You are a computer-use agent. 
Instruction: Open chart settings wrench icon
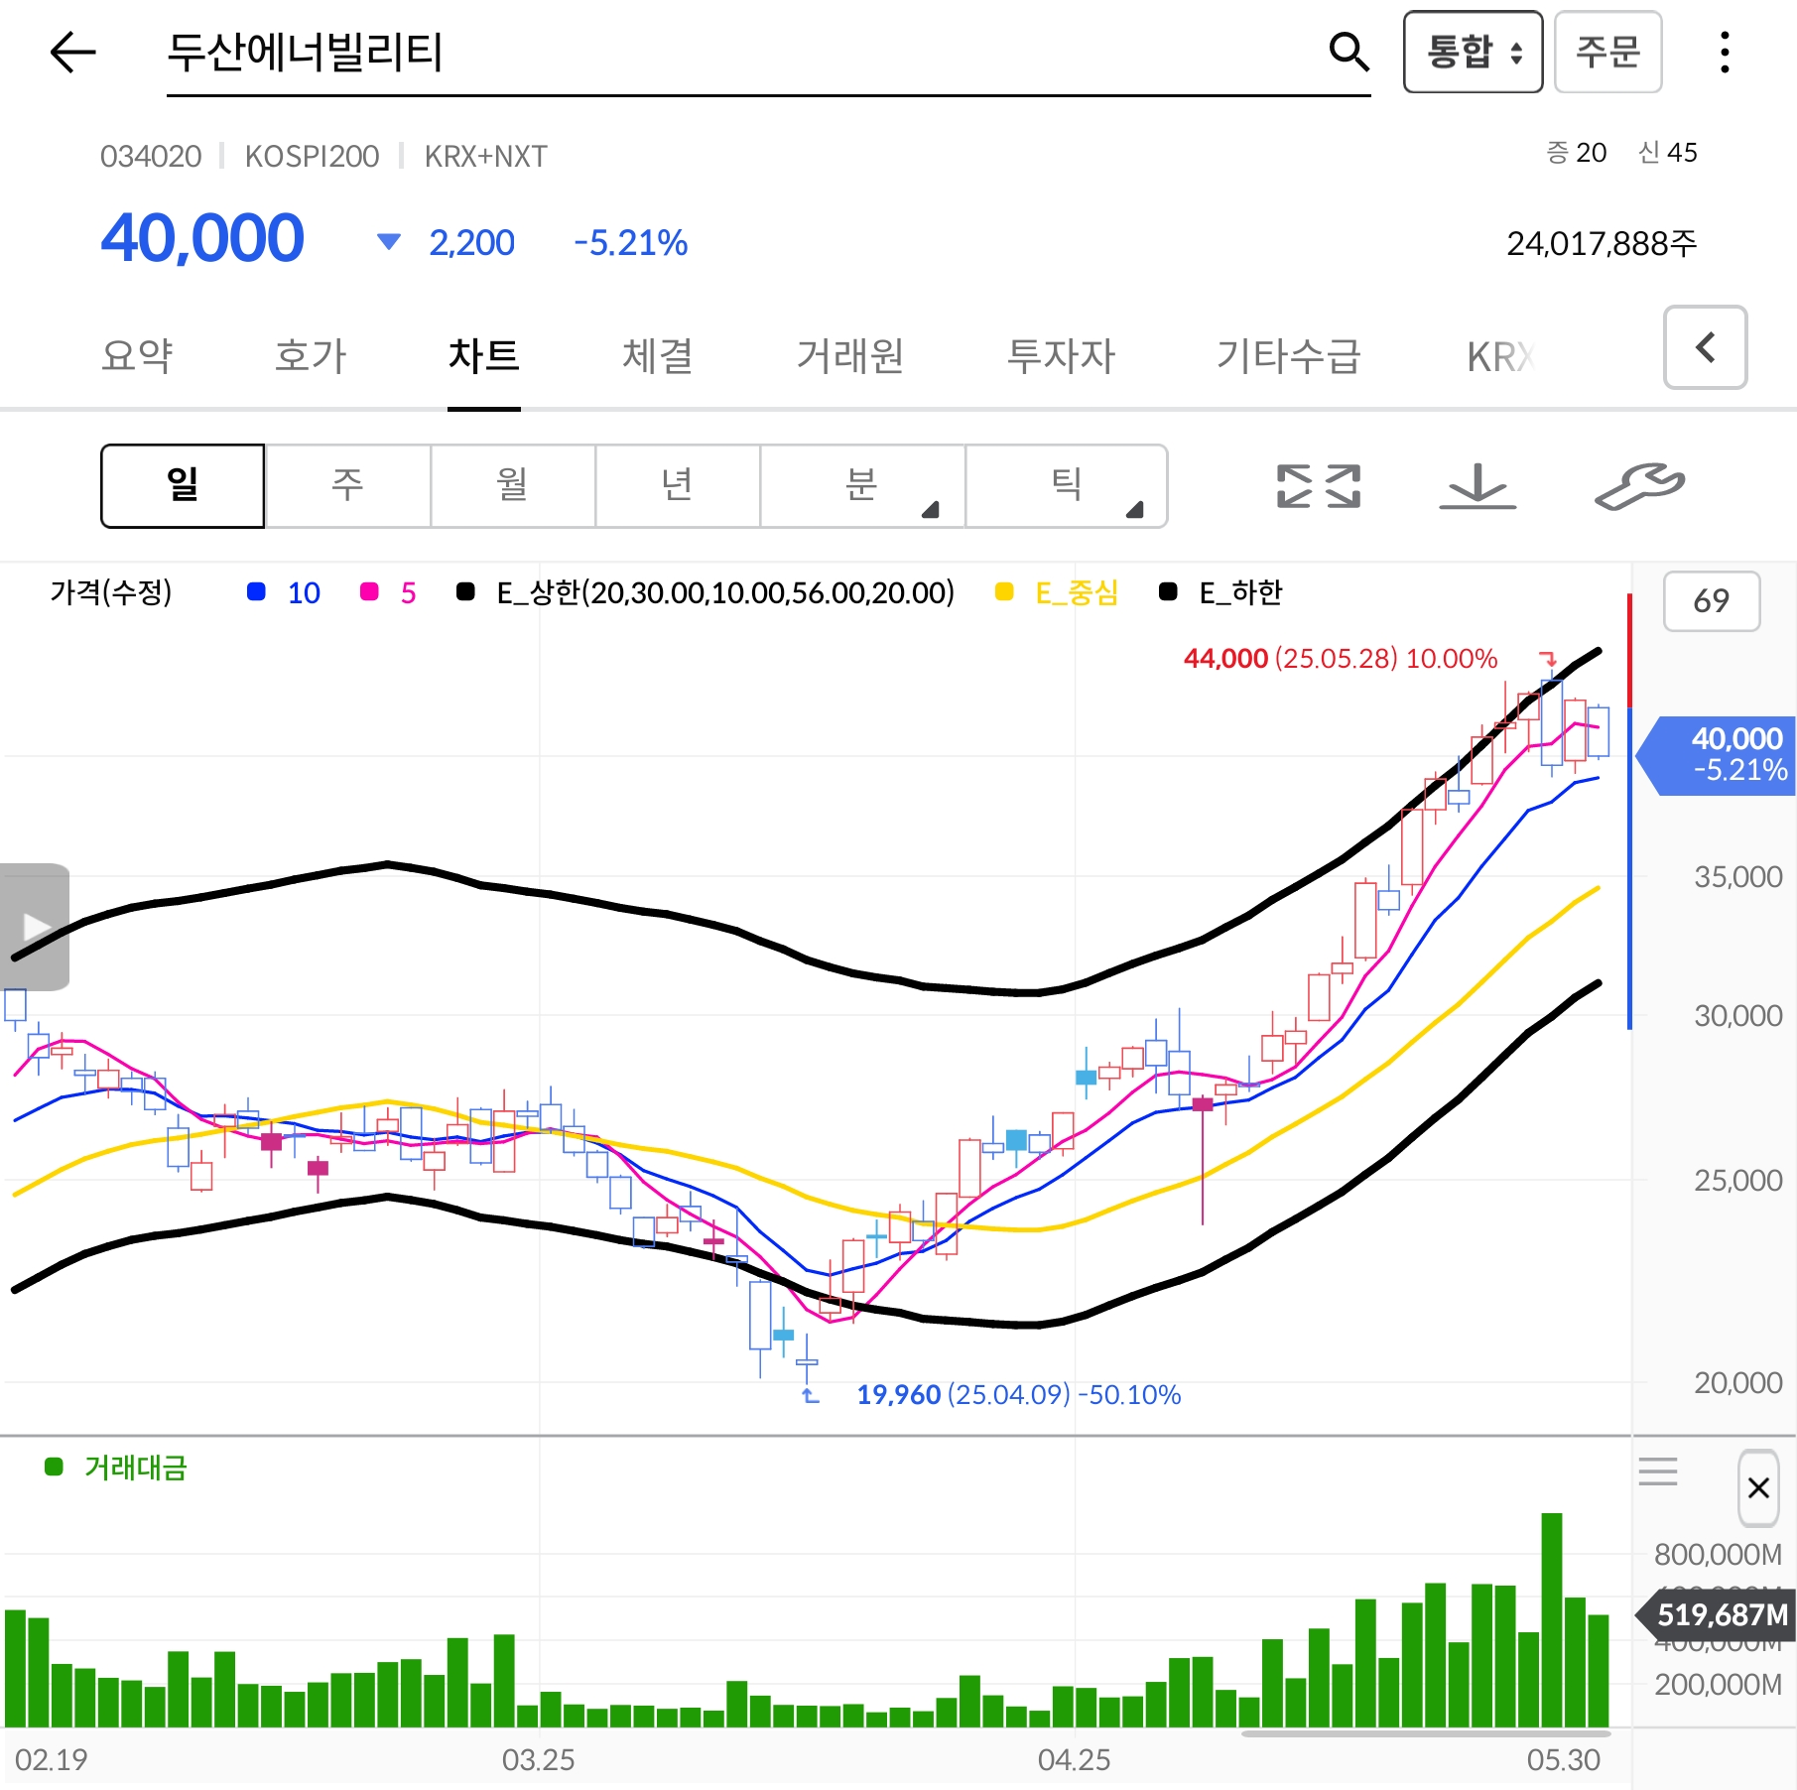tap(1639, 486)
